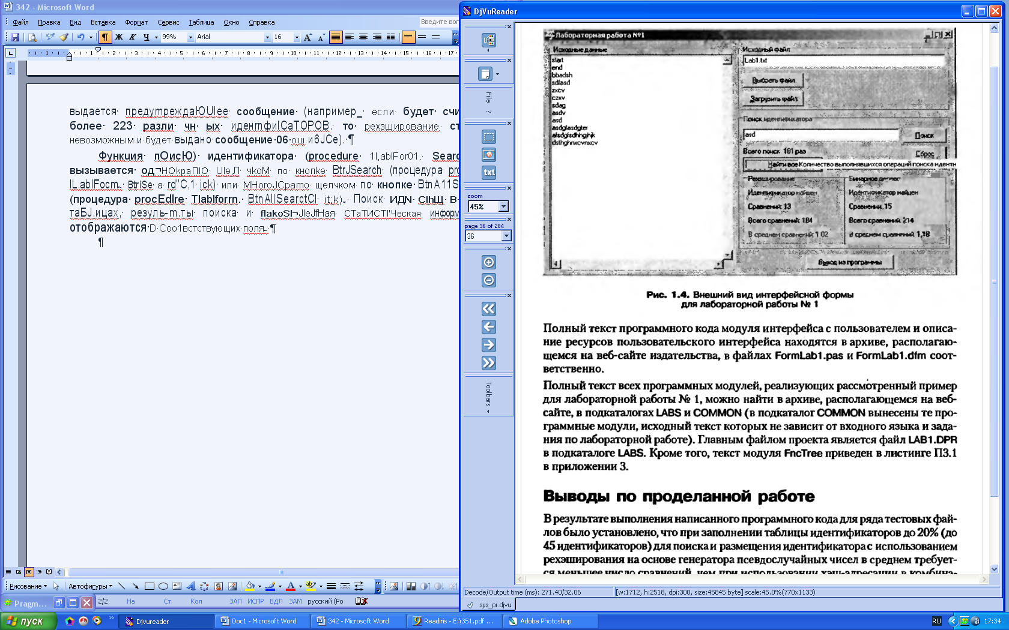Switch Word to Normal view button
The width and height of the screenshot is (1009, 630).
click(8, 572)
